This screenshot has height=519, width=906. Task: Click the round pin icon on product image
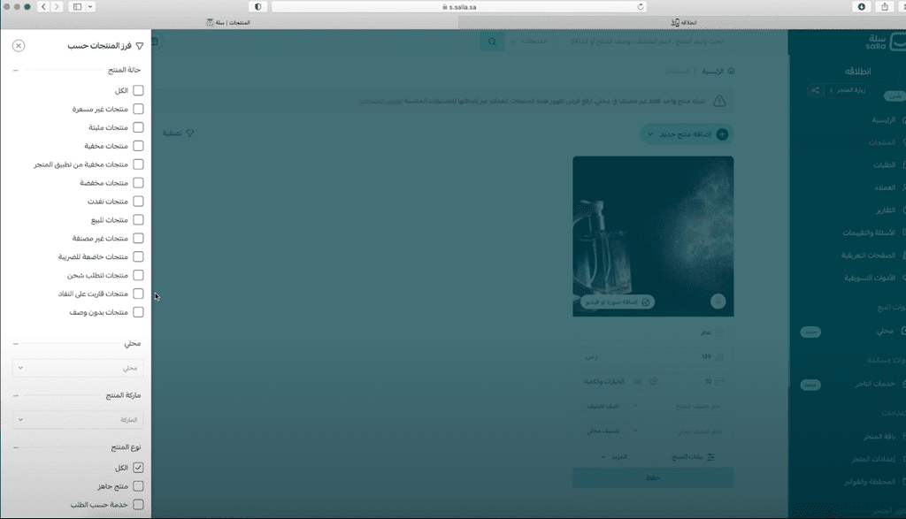tap(718, 301)
